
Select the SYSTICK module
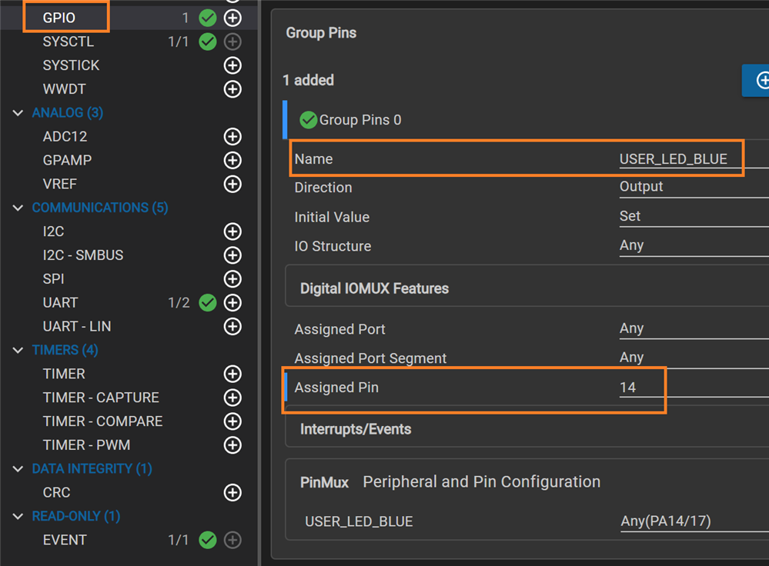[x=71, y=65]
